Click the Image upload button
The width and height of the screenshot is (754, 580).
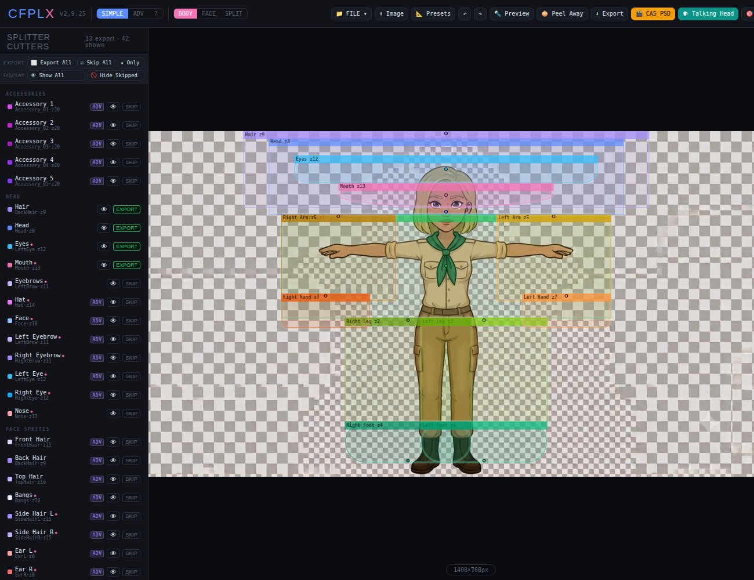[391, 13]
